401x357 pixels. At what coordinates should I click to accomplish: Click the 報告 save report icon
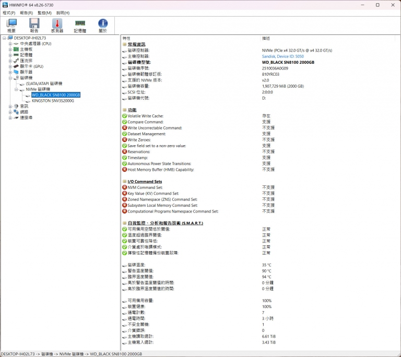coord(34,26)
